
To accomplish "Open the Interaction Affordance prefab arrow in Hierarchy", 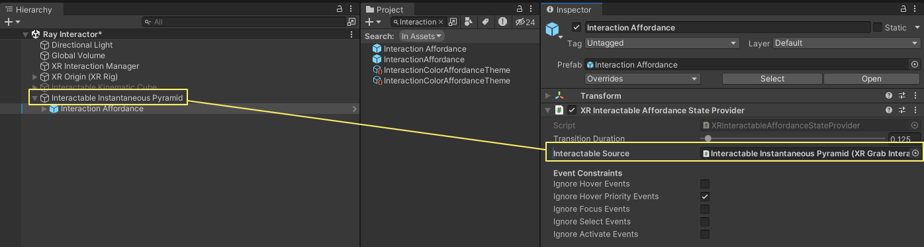I will 354,109.
